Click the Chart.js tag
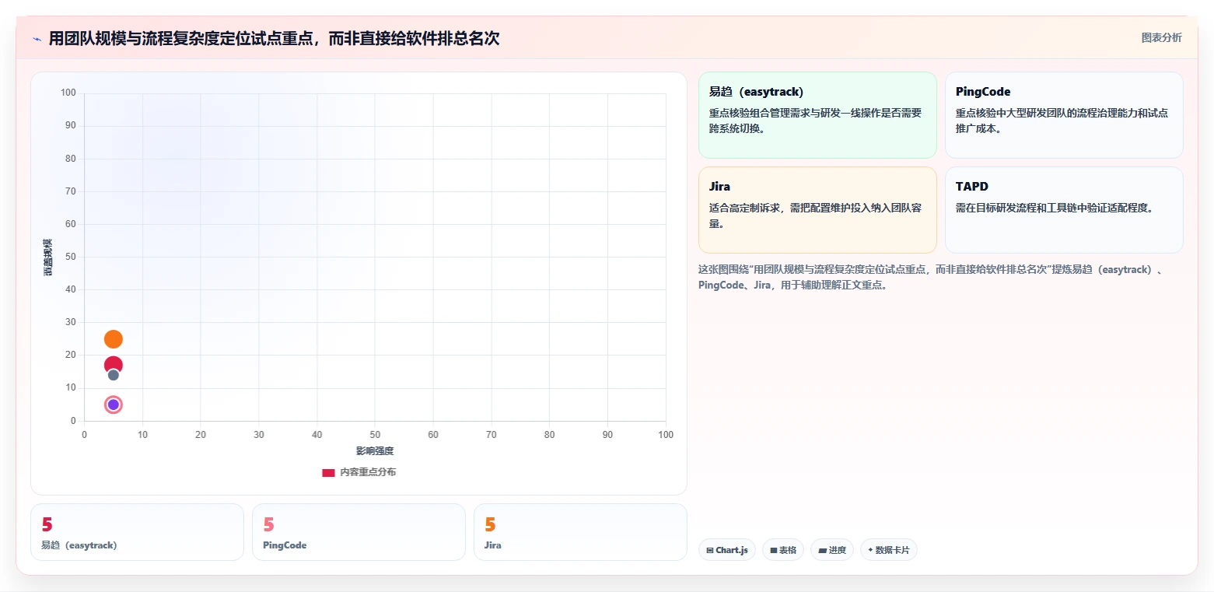 tap(727, 550)
